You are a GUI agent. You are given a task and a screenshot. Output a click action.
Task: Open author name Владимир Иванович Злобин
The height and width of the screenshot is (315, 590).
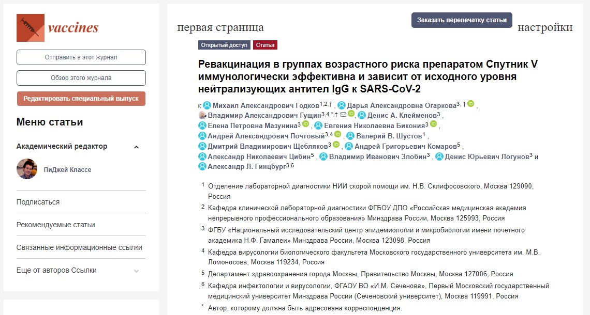[x=378, y=156]
